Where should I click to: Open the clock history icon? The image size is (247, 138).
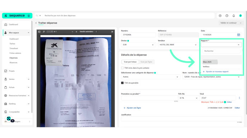pyautogui.click(x=227, y=16)
